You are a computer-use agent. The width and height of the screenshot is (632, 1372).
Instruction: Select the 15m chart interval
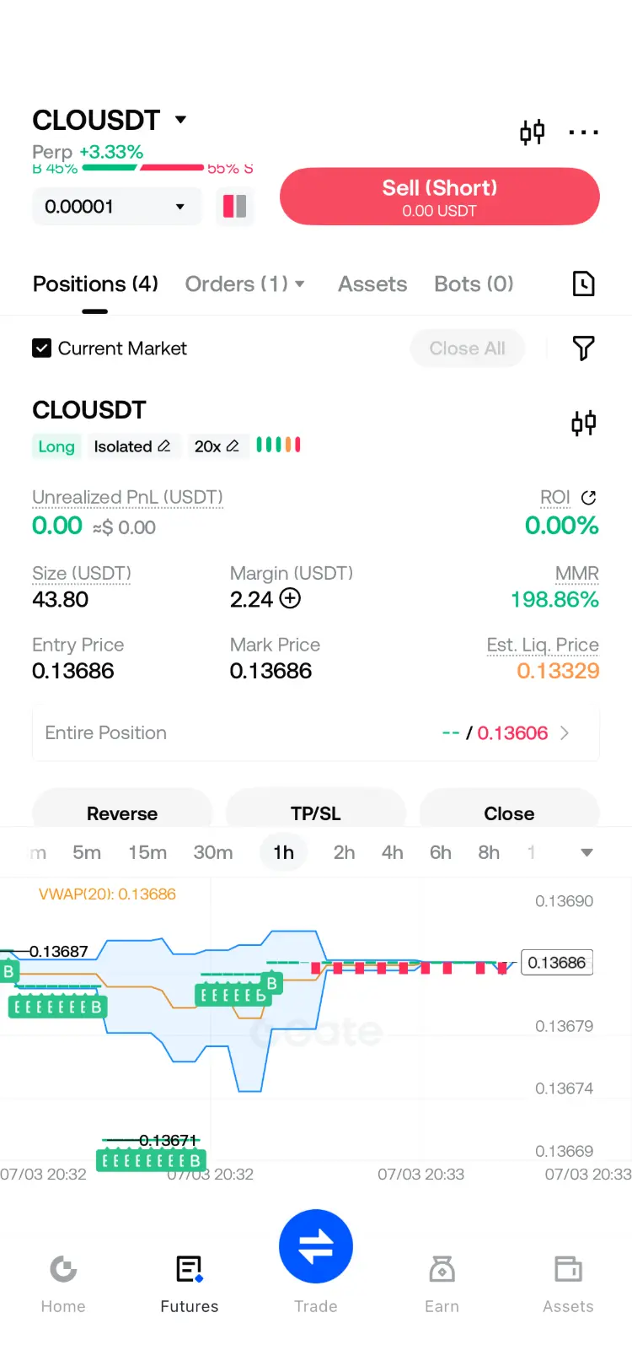click(147, 852)
